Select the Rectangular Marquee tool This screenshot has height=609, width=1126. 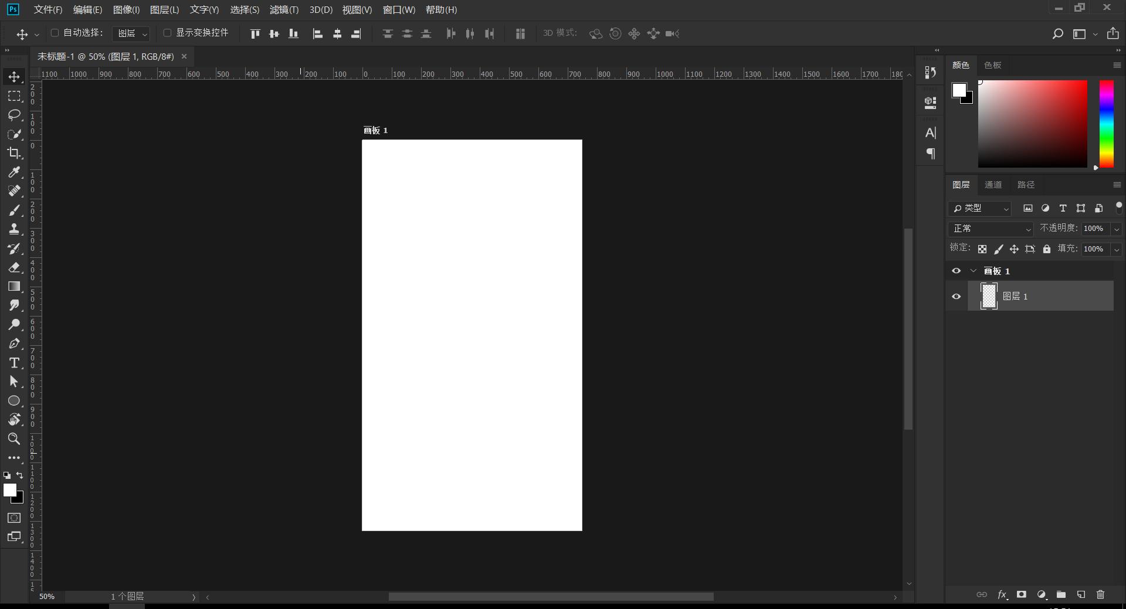click(14, 96)
